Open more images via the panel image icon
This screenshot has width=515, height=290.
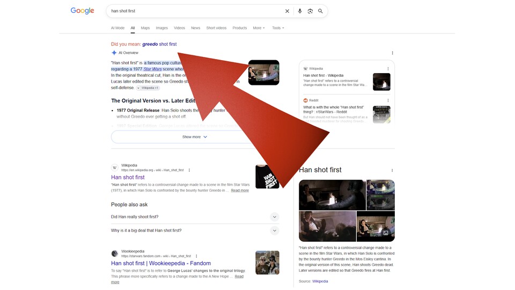[386, 233]
